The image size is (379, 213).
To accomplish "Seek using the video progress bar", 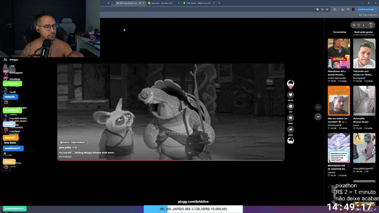I will click(x=171, y=160).
